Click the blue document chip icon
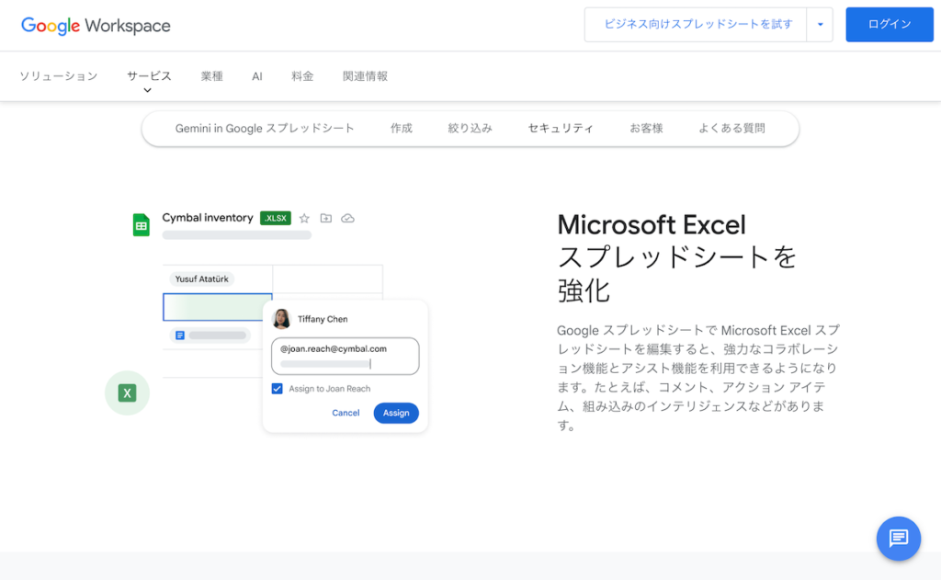Image resolution: width=941 pixels, height=580 pixels. pos(179,335)
